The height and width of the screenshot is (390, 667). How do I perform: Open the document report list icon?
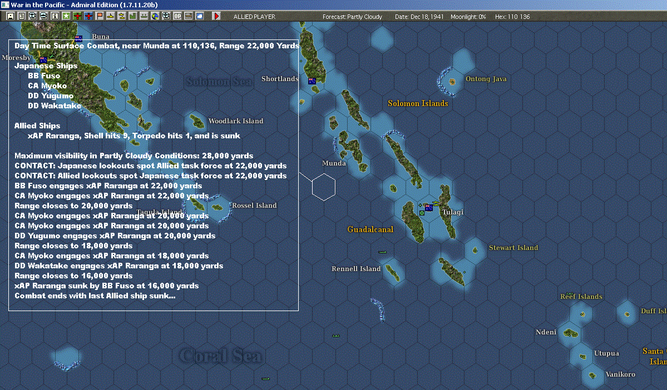pos(22,16)
